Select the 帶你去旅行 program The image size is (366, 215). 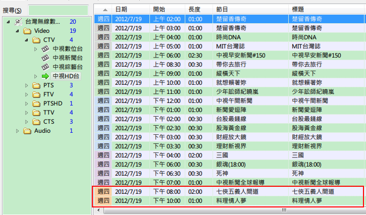(230, 65)
